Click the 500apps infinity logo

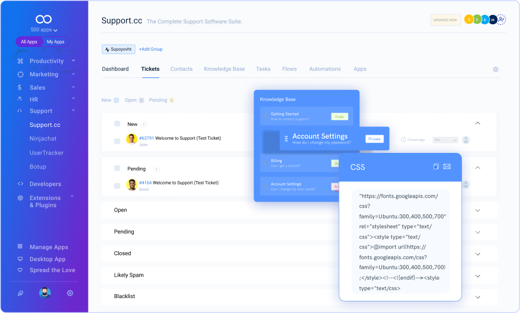point(44,19)
